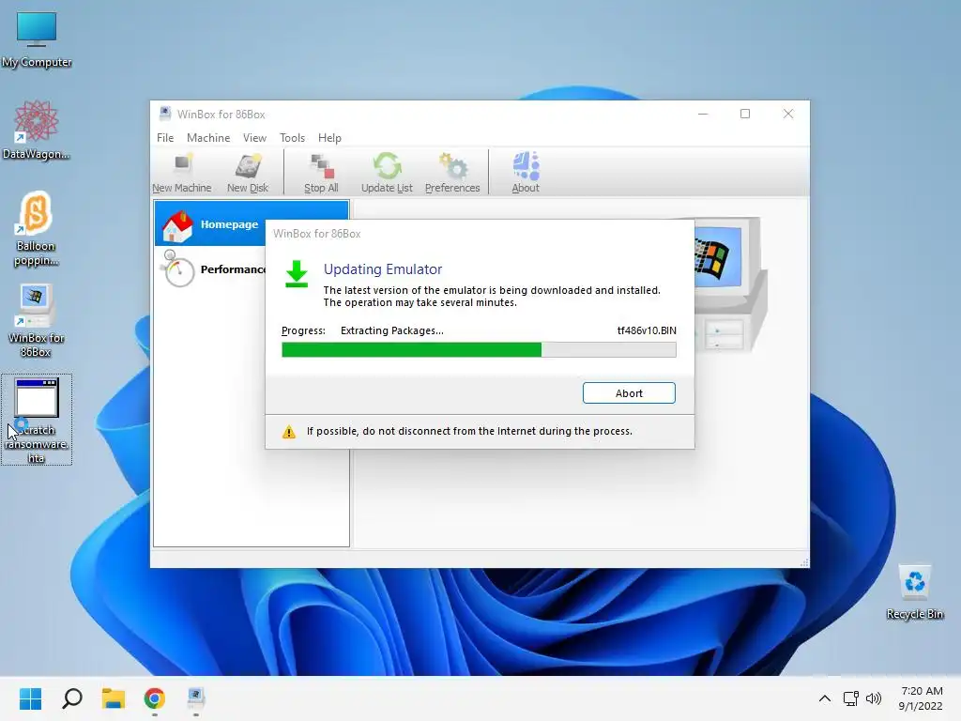Click the Update List toolbar icon
Screen dimensions: 961x721
click(387, 173)
